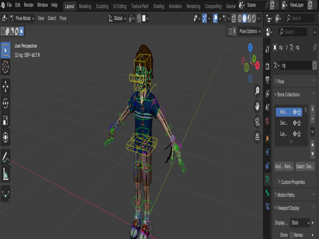Open the Window menu
Viewport: 319px width, 239px height.
click(42, 5)
